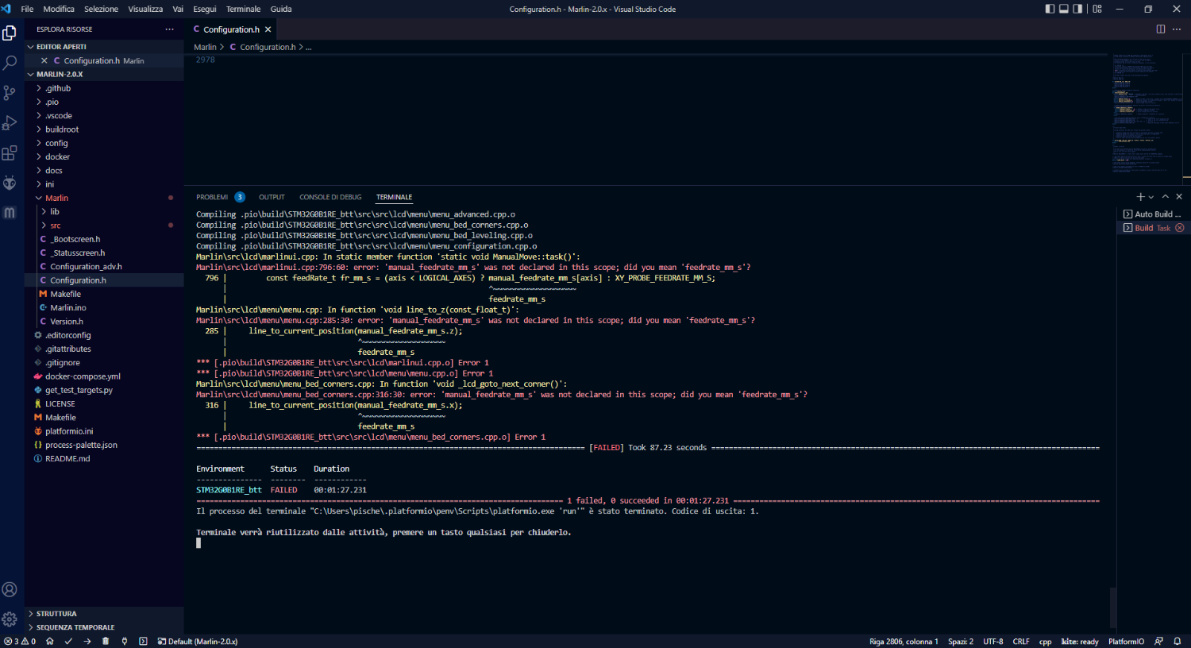Open the Modifica menu
Image resolution: width=1191 pixels, height=648 pixels.
point(59,9)
